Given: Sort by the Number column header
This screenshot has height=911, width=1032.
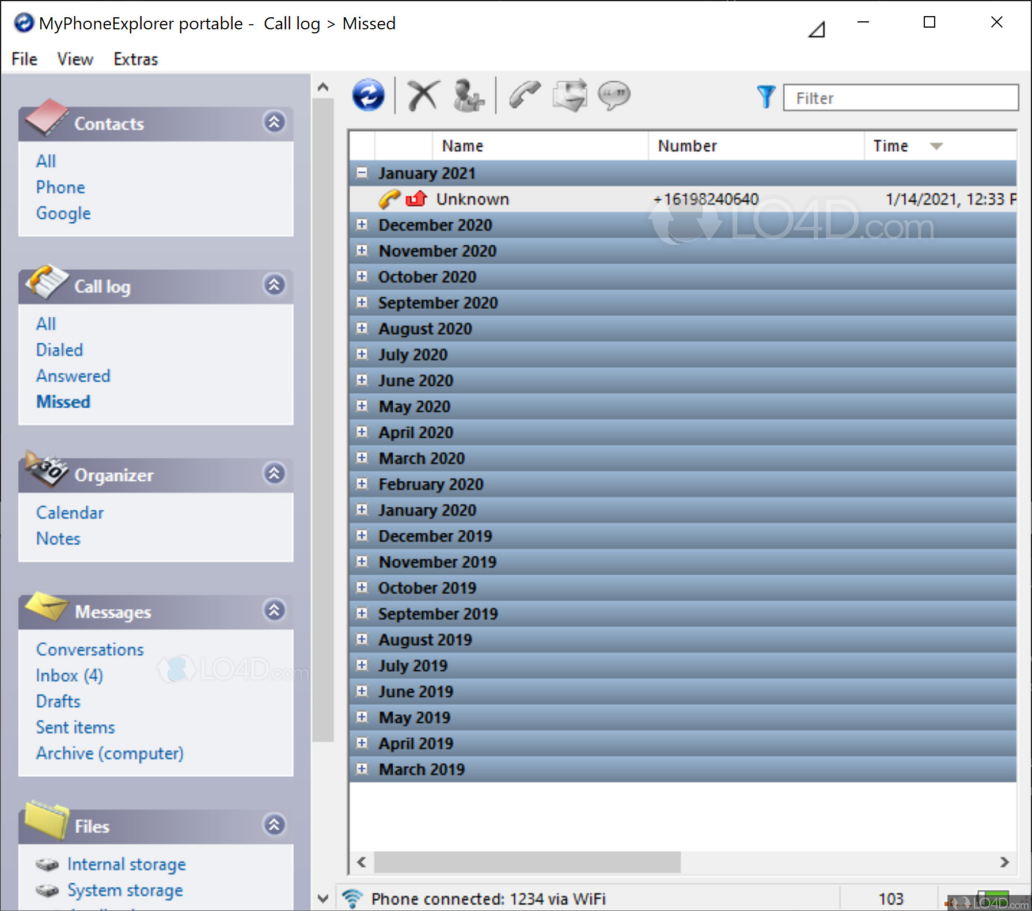Looking at the screenshot, I should [756, 146].
